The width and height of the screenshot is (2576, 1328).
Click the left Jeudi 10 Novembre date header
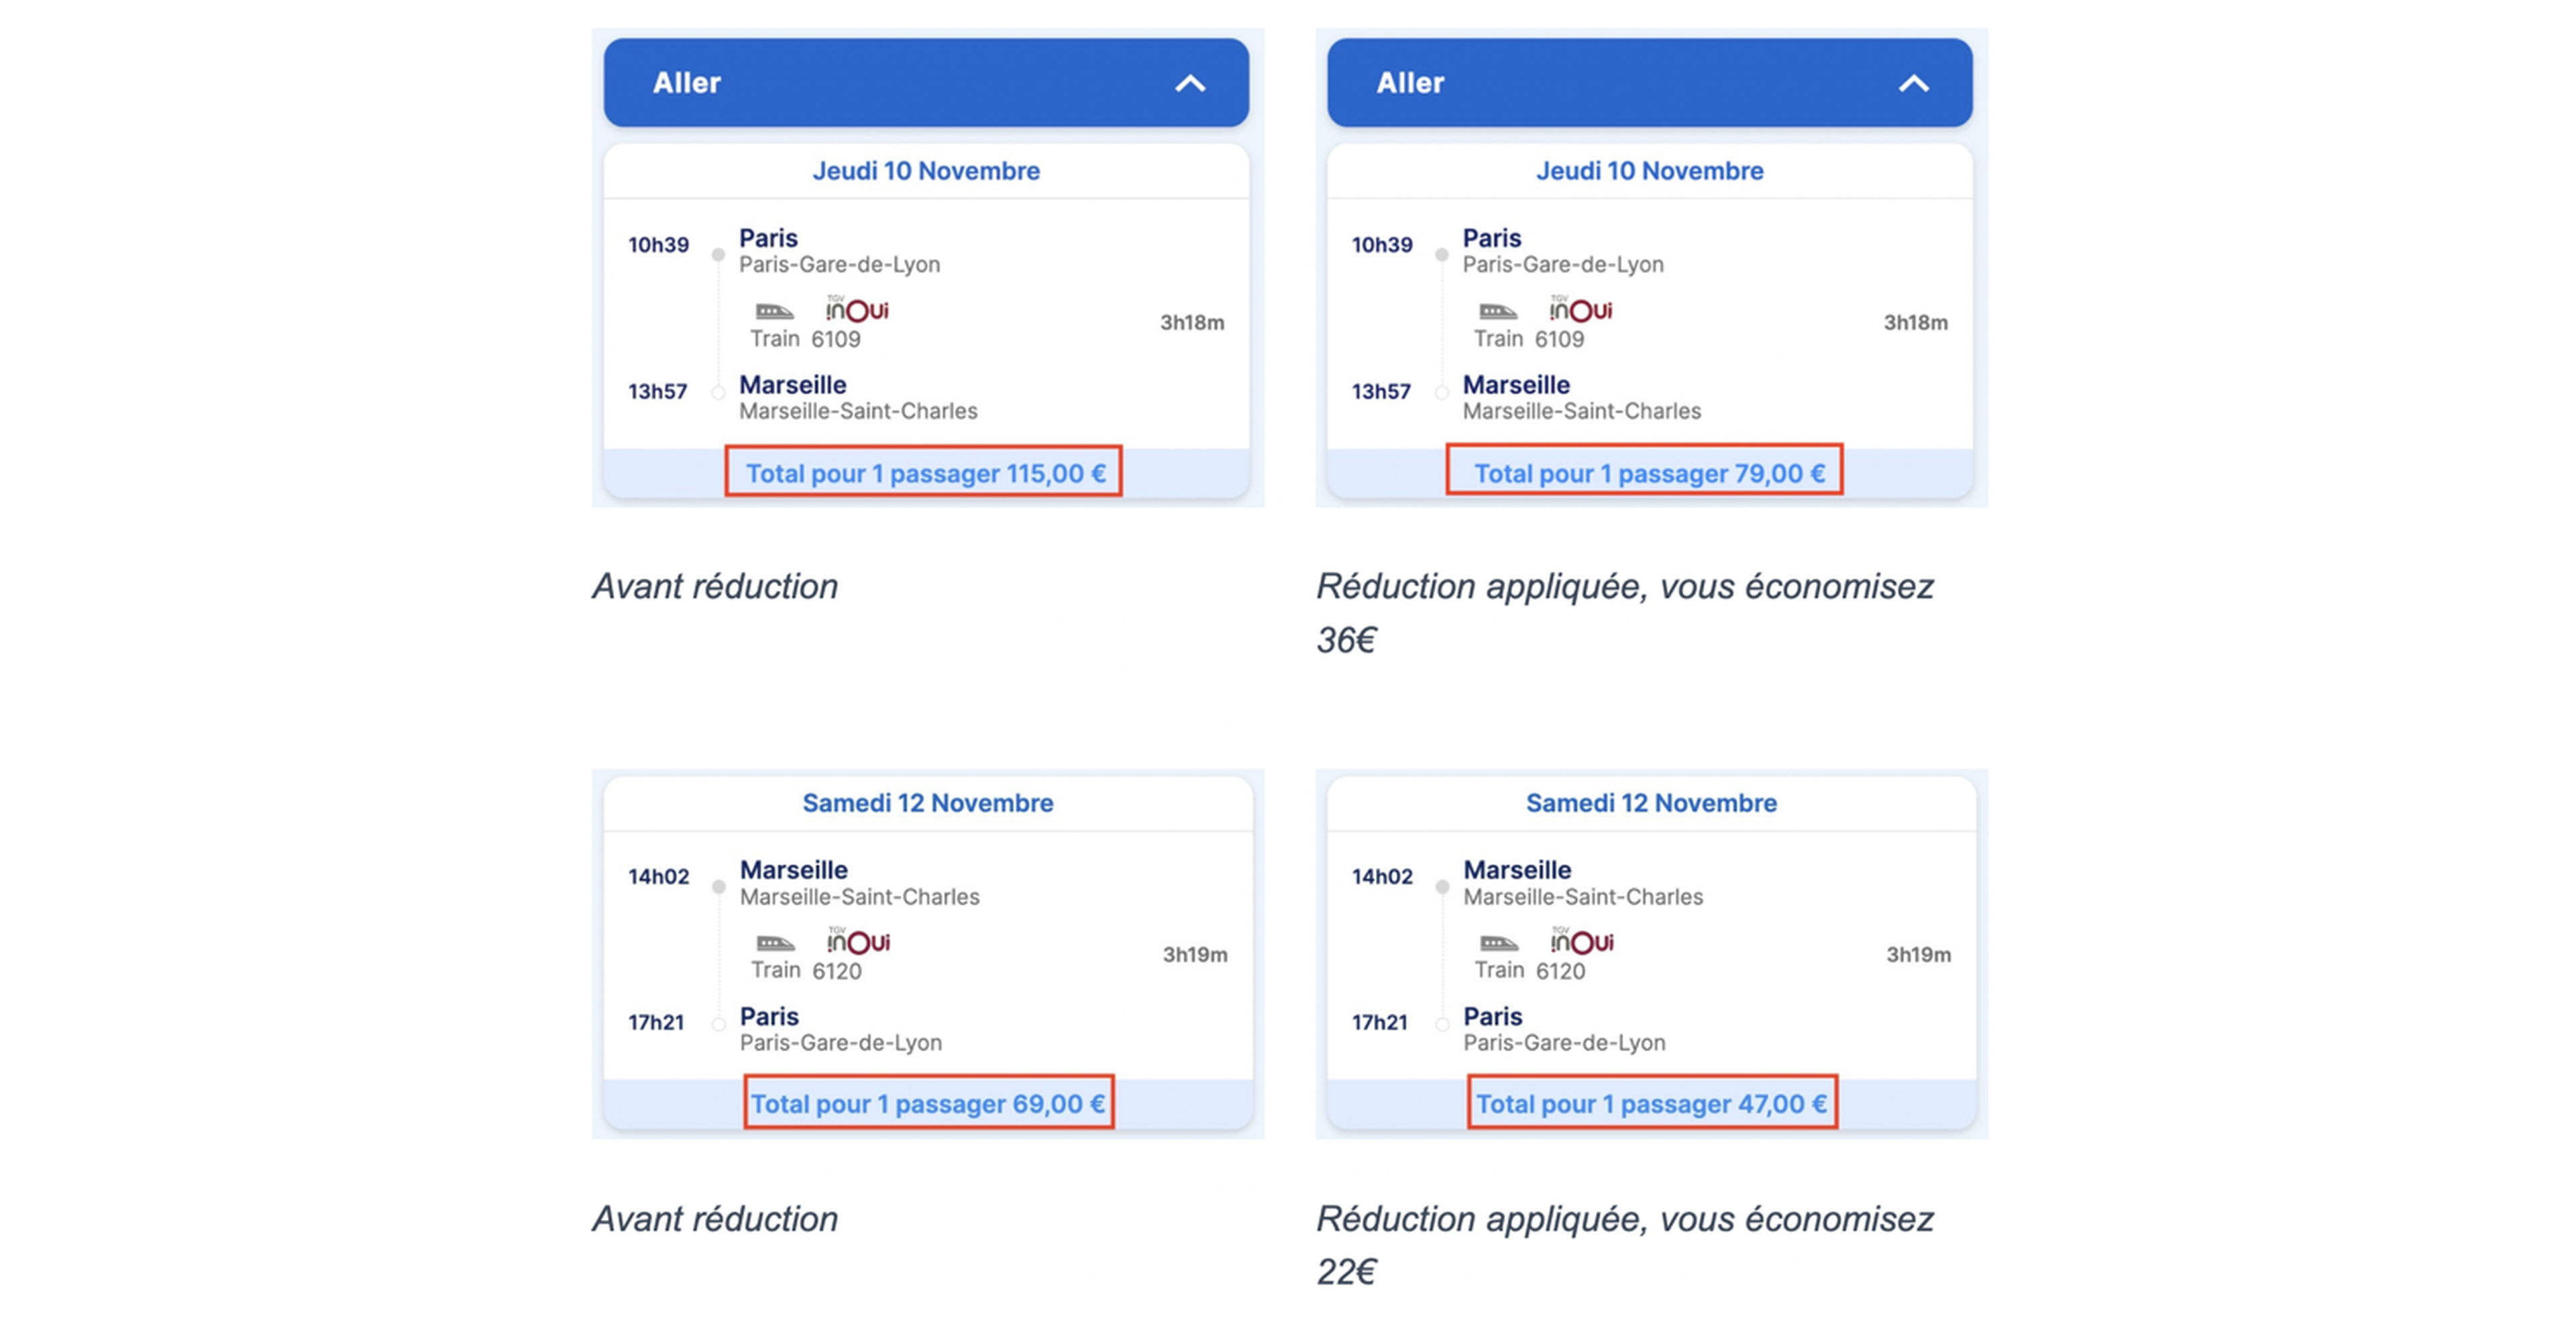pos(926,171)
